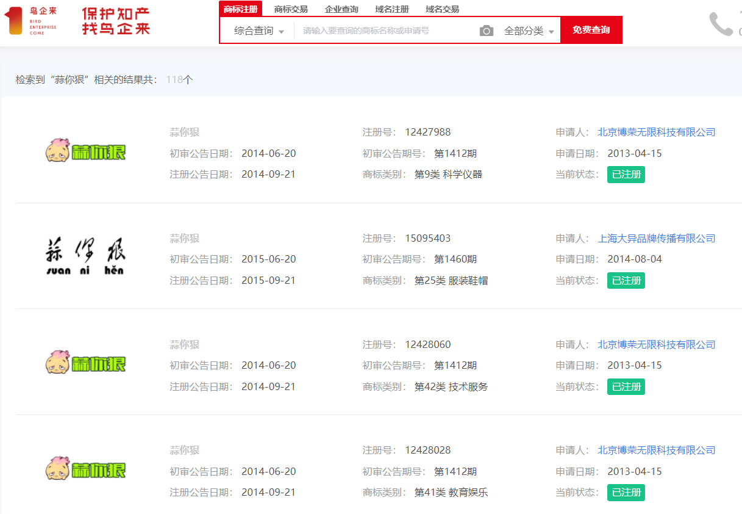Click 蒜你狠 title in row 15095403
The width and height of the screenshot is (742, 514).
(x=185, y=239)
